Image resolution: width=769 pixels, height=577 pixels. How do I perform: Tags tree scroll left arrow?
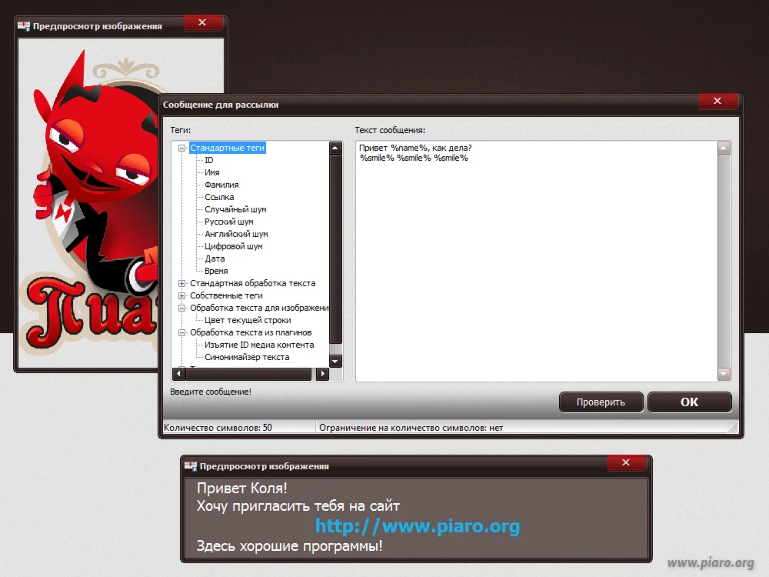178,374
